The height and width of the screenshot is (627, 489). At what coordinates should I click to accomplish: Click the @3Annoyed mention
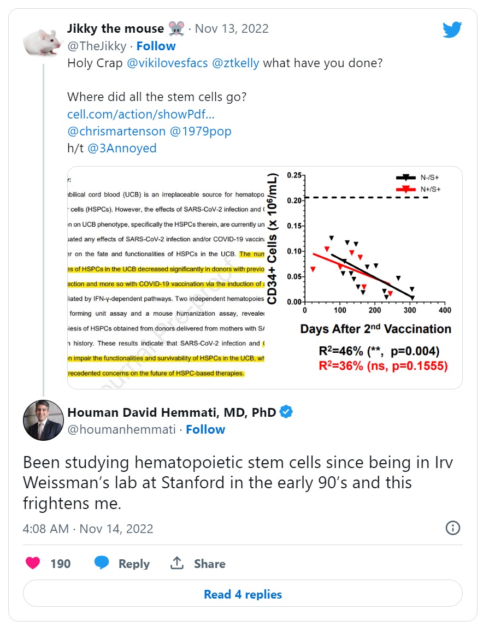tap(122, 148)
